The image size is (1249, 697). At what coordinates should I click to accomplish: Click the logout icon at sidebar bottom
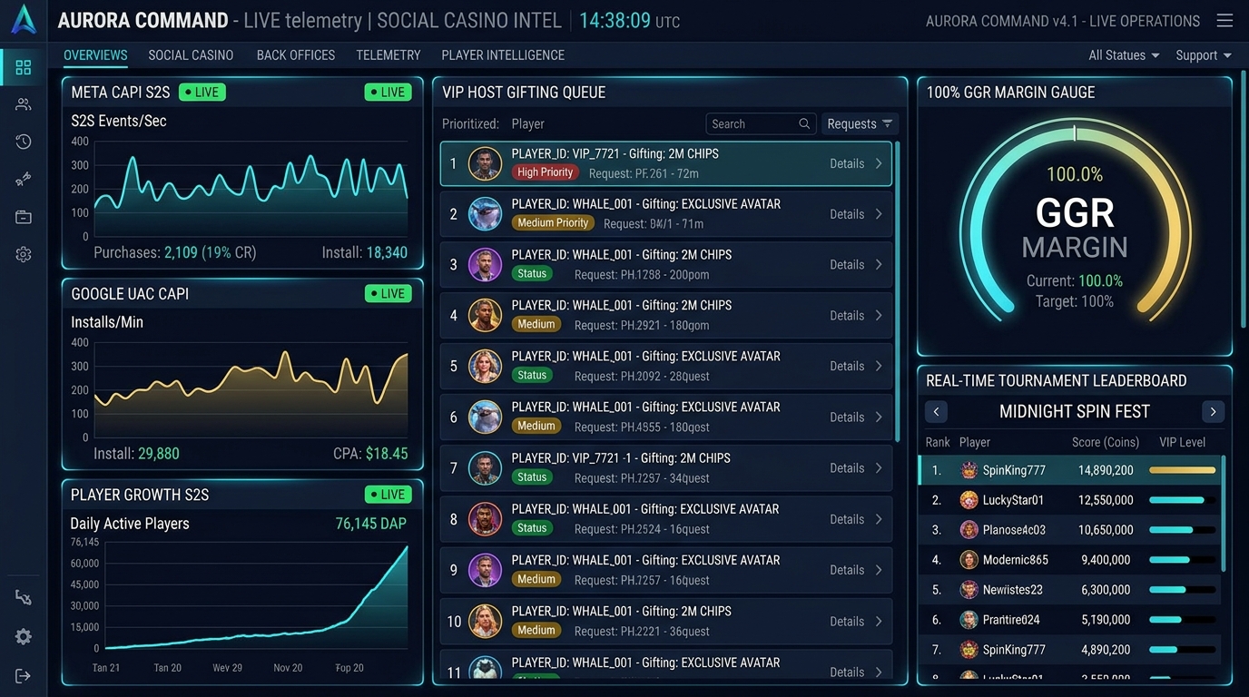point(24,675)
